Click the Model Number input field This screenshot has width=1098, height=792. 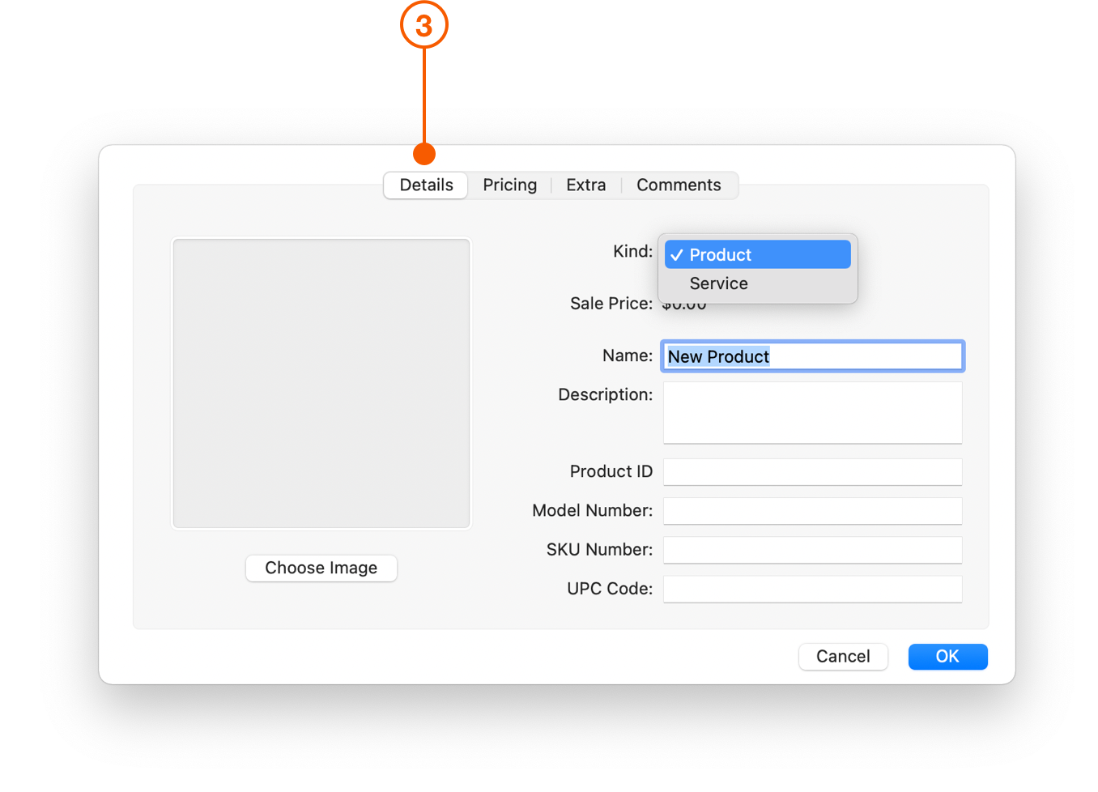(812, 510)
